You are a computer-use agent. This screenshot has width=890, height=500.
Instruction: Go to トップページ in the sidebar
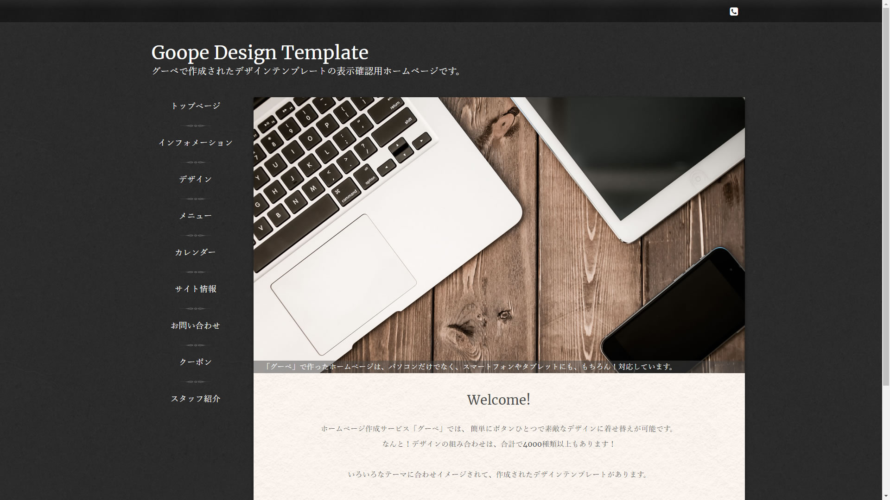[x=196, y=106]
